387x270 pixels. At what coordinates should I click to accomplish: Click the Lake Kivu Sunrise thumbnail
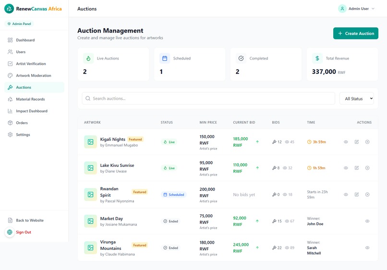[x=91, y=168]
